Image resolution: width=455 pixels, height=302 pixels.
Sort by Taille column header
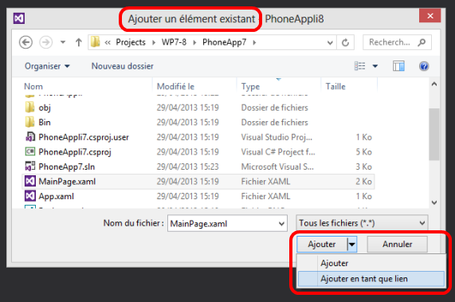tap(335, 86)
